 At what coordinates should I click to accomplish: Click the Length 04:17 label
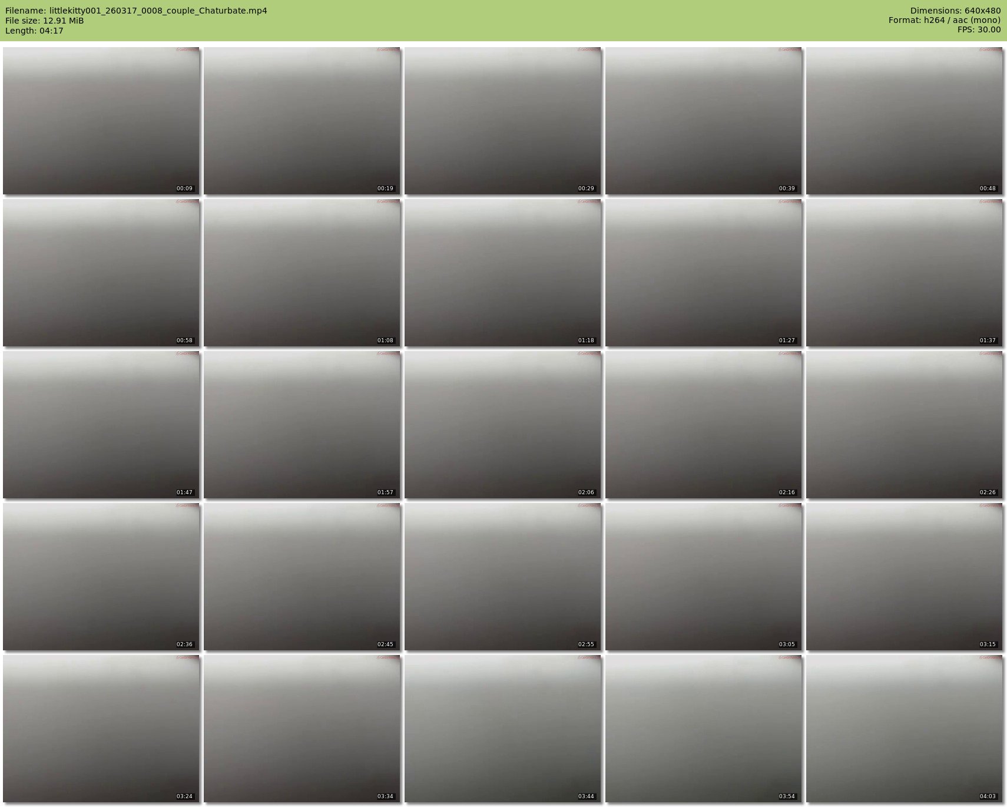point(34,31)
